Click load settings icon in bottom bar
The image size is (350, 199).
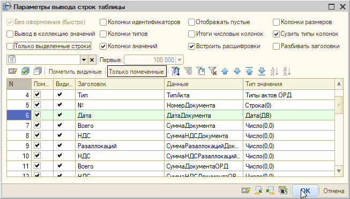coord(258,191)
